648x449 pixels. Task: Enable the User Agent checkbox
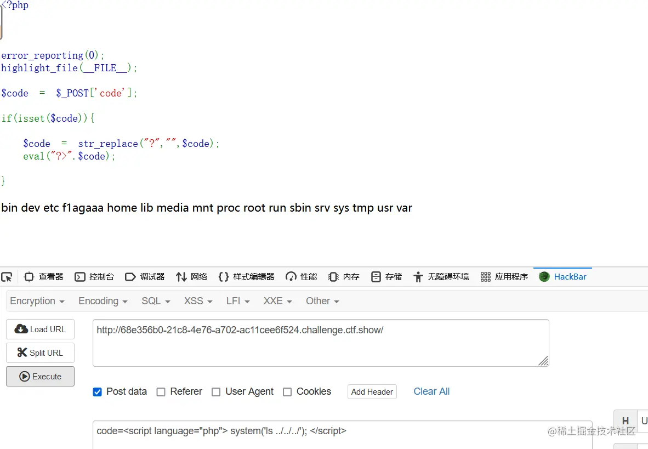click(x=215, y=392)
